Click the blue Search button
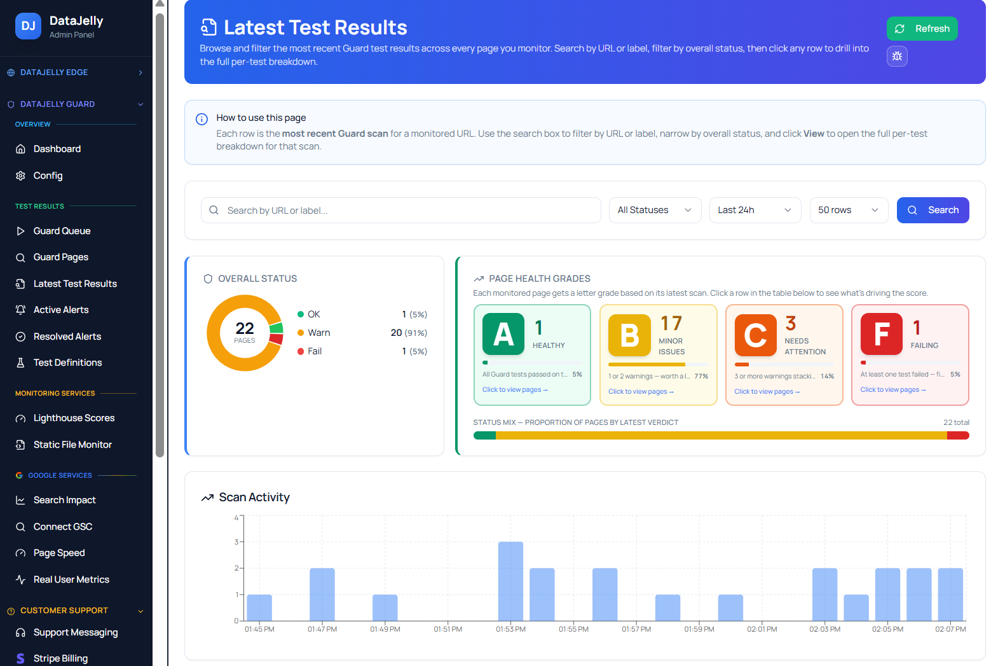Image resolution: width=991 pixels, height=666 pixels. pos(933,210)
